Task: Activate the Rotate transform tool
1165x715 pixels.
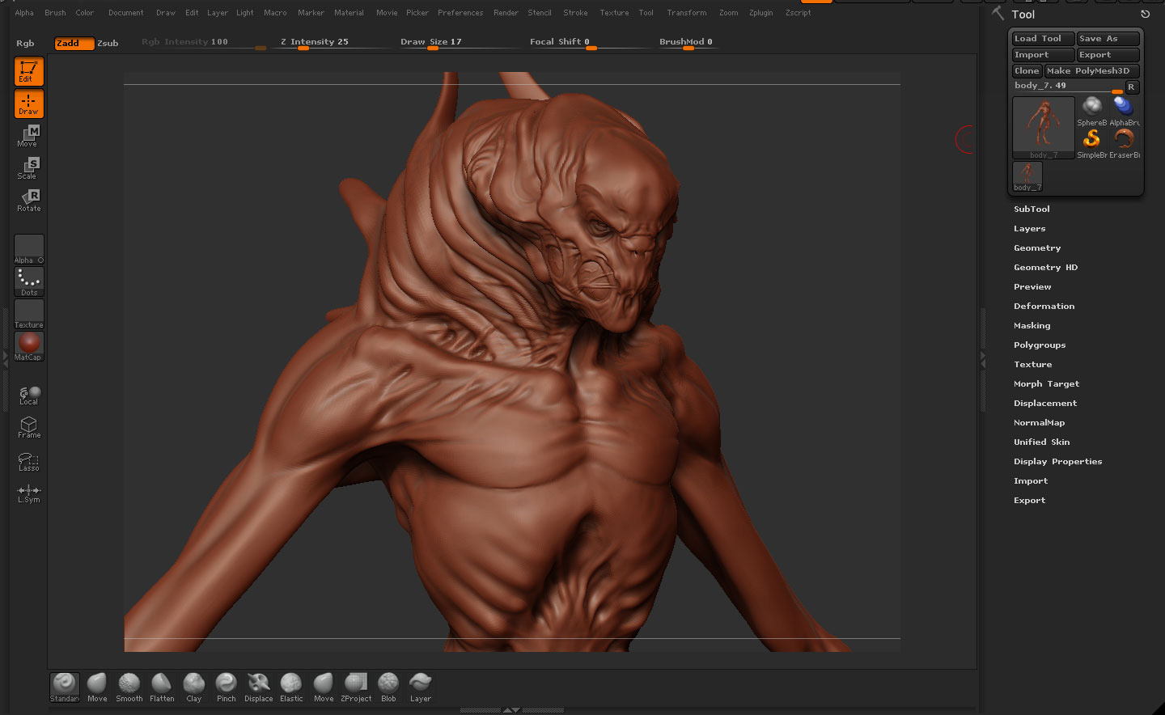Action: (28, 201)
